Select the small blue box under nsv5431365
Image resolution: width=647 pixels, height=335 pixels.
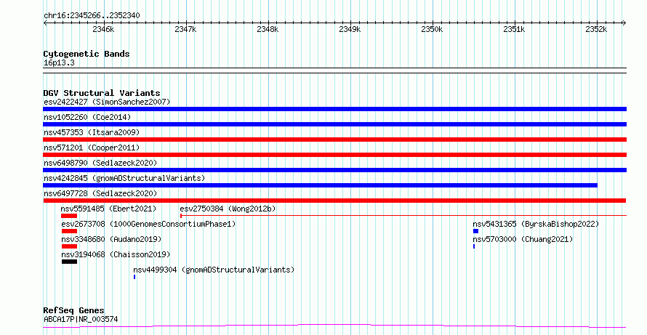pyautogui.click(x=475, y=231)
